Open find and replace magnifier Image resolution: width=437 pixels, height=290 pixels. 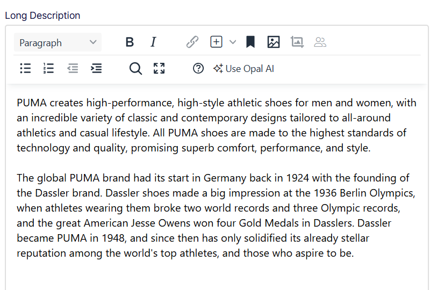click(135, 68)
